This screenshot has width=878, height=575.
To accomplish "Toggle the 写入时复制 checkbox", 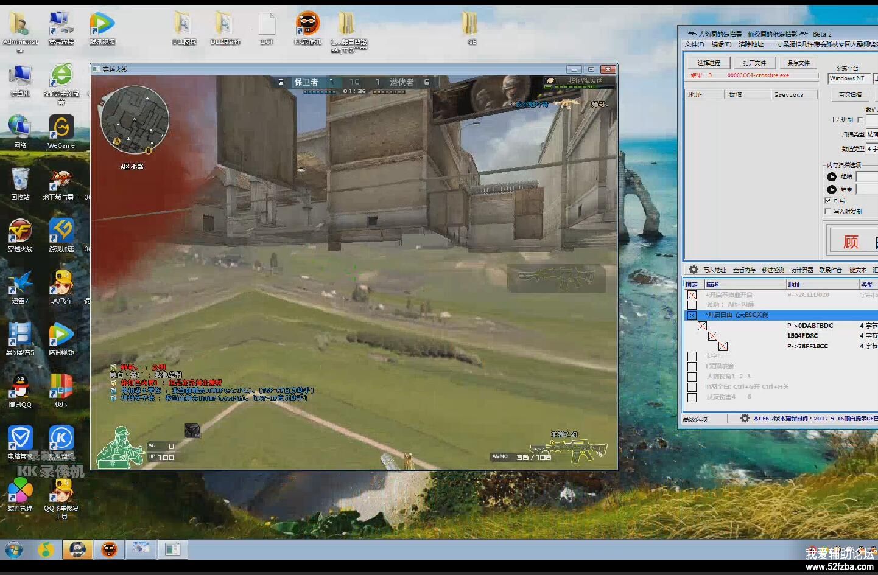I will click(827, 211).
